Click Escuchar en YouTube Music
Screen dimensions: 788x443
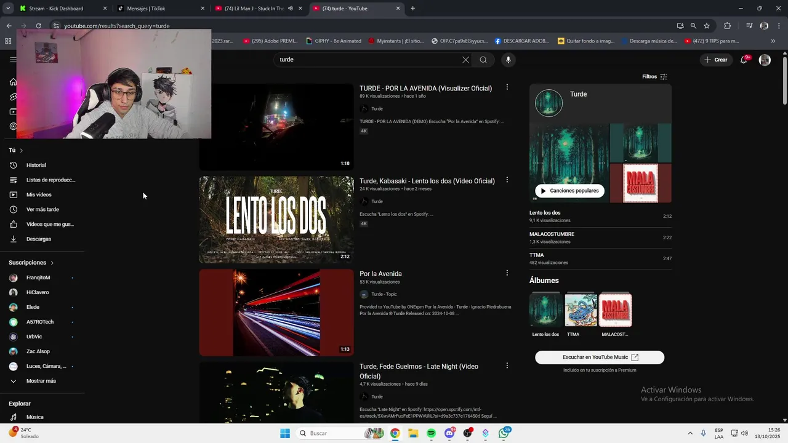[x=600, y=357]
